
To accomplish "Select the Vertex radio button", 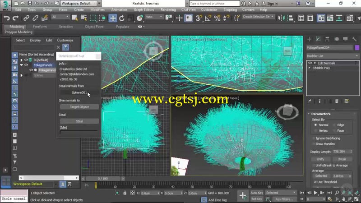I will click(315, 130).
